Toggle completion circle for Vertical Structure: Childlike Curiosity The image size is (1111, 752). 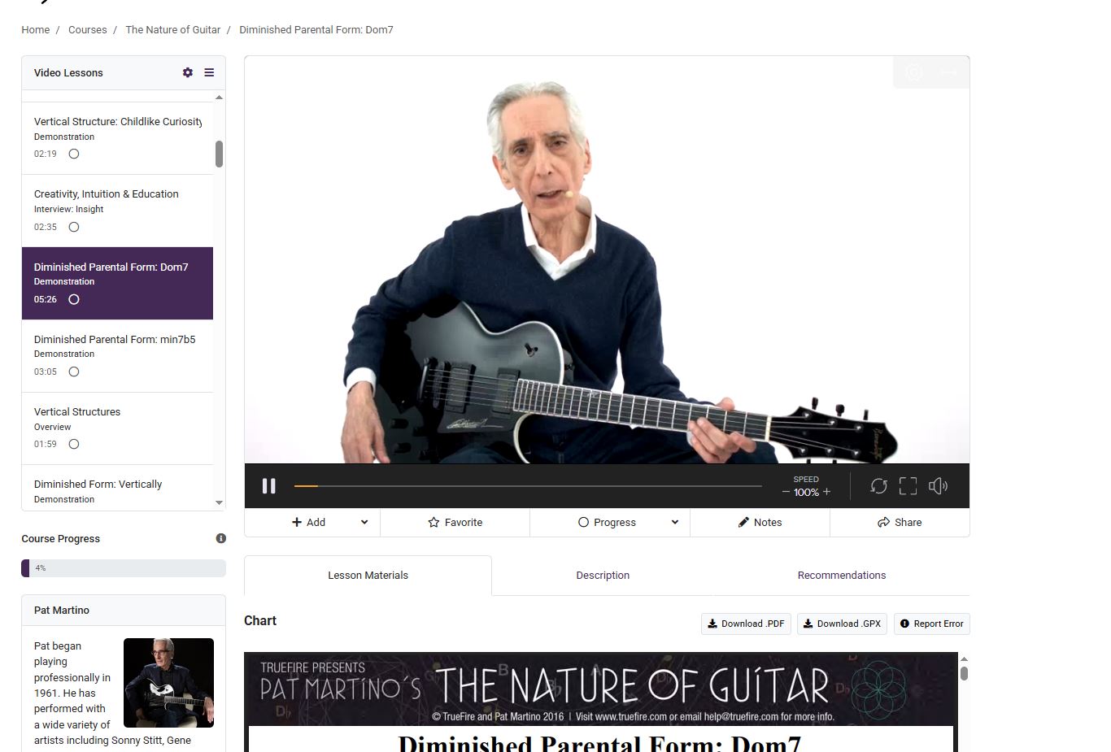click(x=74, y=154)
